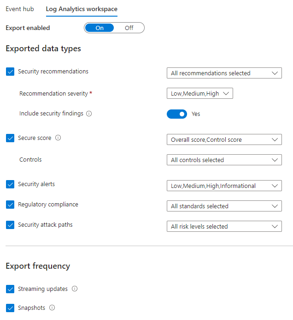Viewport: 293px width, 320px height.
Task: Expand the All standards selected dropdown
Action: click(x=224, y=206)
